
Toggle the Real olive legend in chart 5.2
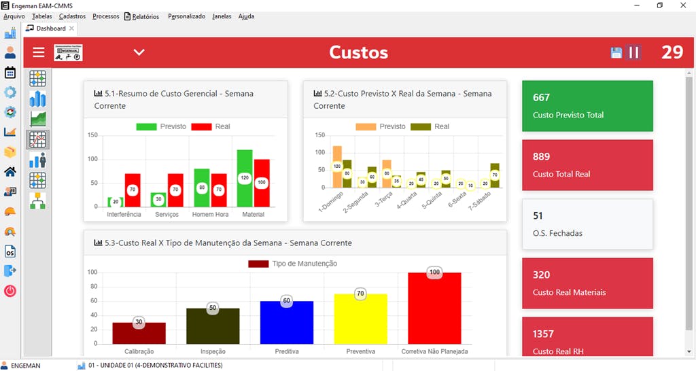coord(430,126)
